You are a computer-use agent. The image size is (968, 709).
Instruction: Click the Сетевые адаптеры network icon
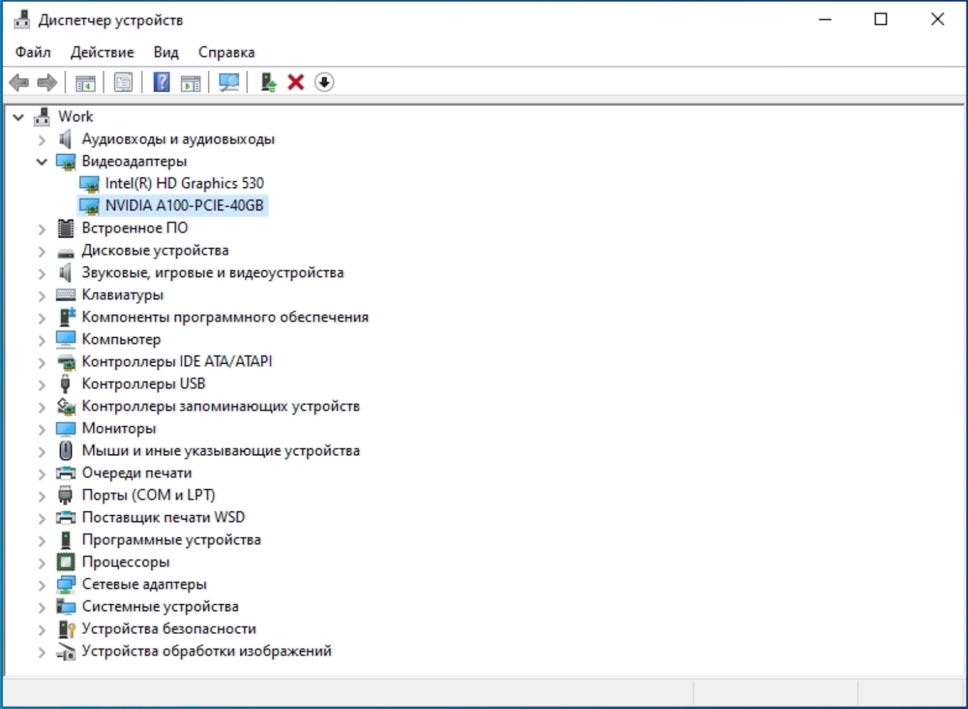point(66,585)
